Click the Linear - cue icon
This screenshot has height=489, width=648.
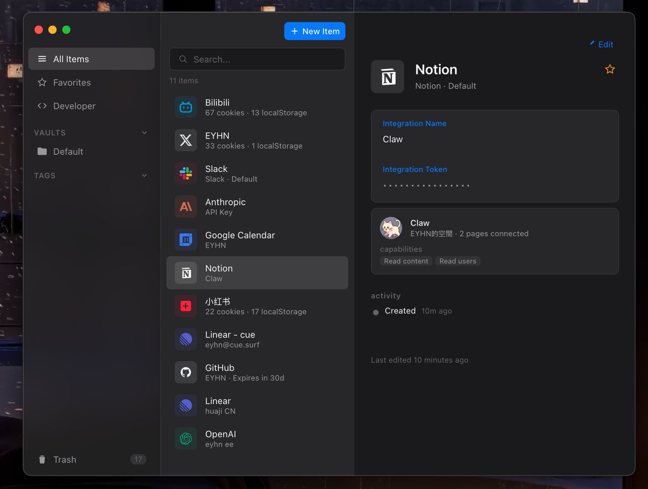click(x=186, y=339)
